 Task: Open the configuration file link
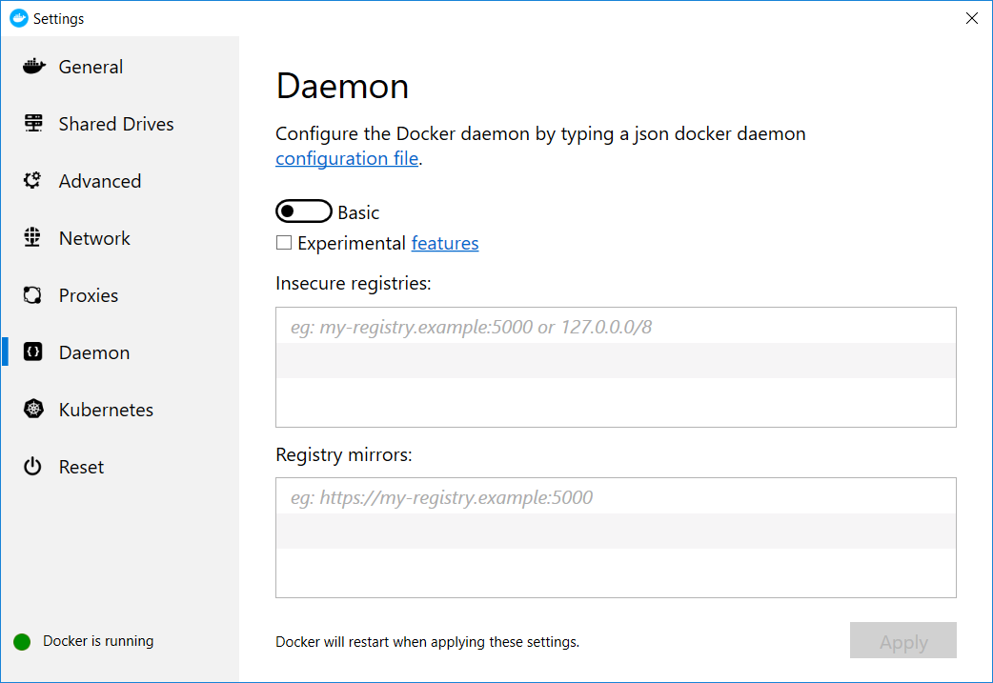pyautogui.click(x=346, y=158)
